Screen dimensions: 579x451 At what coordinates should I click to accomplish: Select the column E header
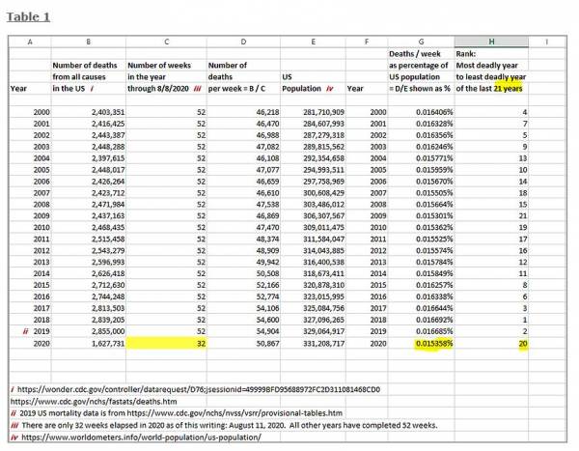coord(314,42)
